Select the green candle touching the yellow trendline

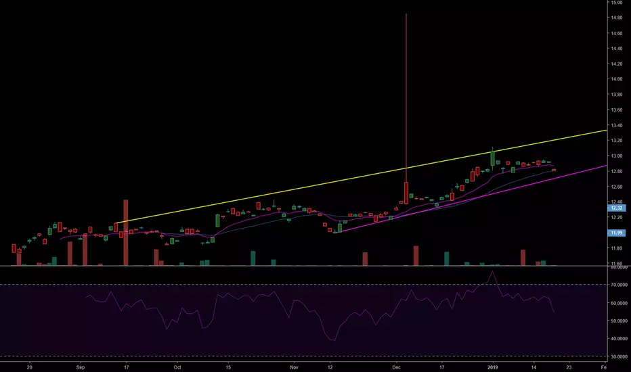pyautogui.click(x=492, y=158)
